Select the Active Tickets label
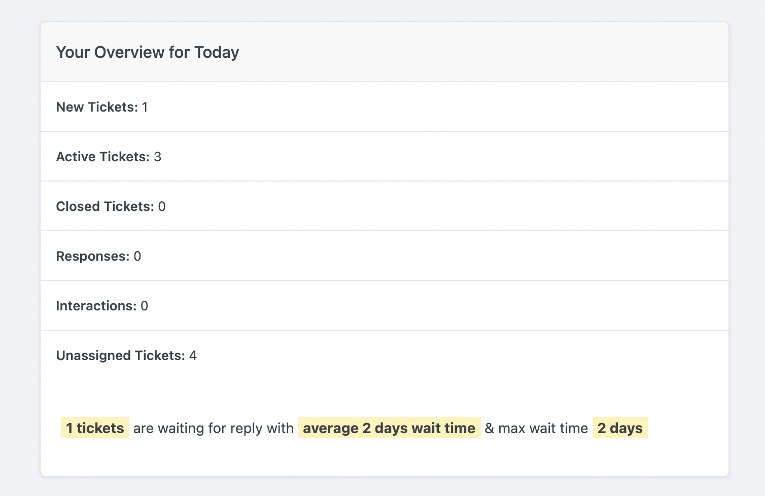 pos(102,157)
